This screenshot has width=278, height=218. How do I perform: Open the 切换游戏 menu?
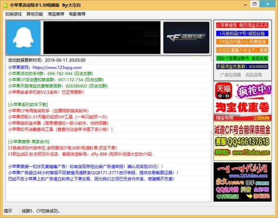coord(13,14)
